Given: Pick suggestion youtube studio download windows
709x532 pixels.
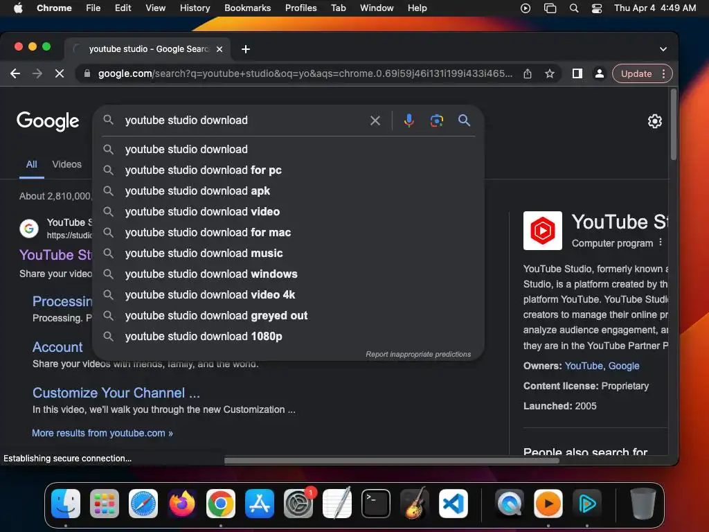Looking at the screenshot, I should coord(289,274).
